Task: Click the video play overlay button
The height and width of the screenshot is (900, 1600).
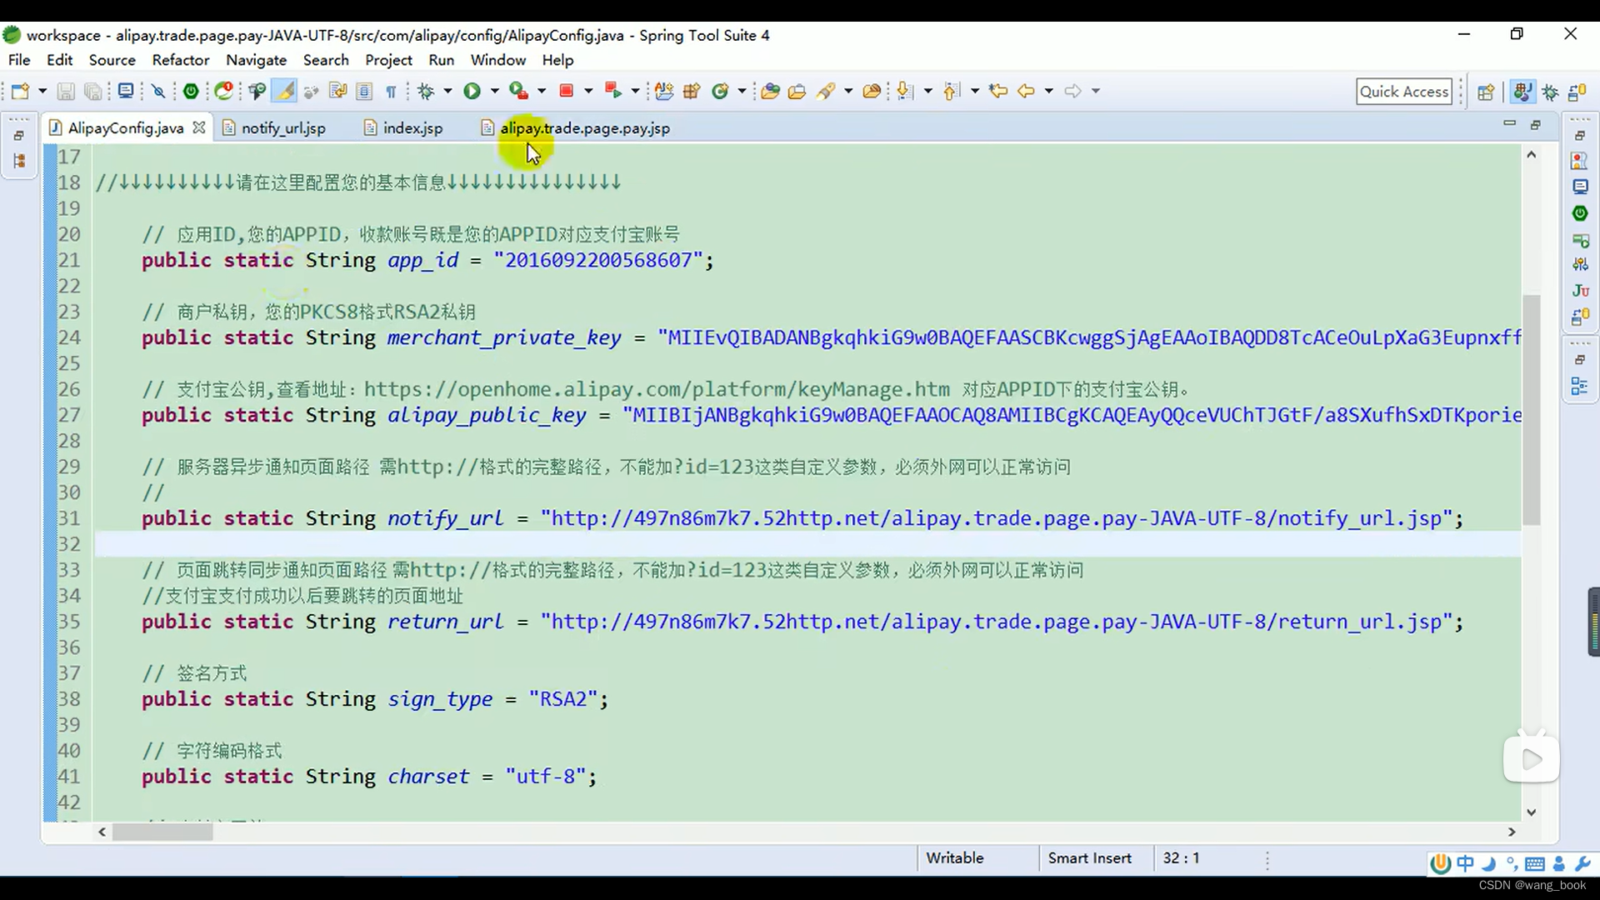Action: [1532, 758]
